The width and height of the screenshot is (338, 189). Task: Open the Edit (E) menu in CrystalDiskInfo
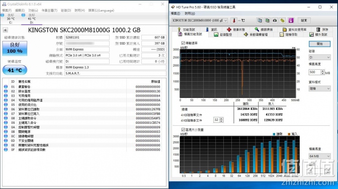pyautogui.click(x=20, y=11)
